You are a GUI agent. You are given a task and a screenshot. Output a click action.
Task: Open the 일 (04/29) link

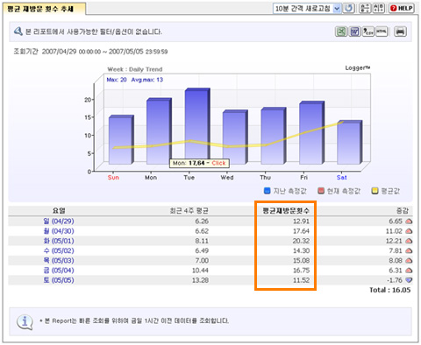coord(59,222)
